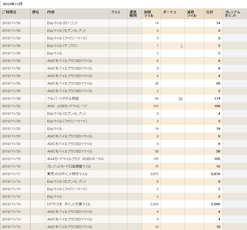Click the 合計 value 114

pyautogui.click(x=217, y=99)
